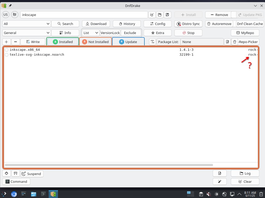
Task: Click the text-add icon before Package List
Action: click(152, 42)
